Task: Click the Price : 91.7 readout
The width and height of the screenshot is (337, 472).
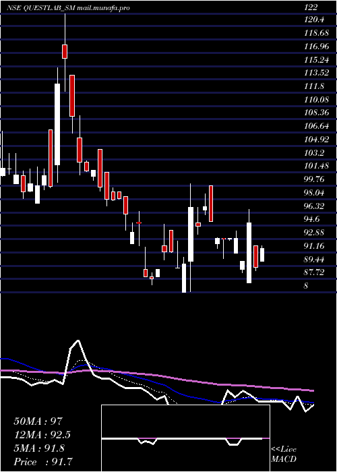Action: tap(43, 461)
